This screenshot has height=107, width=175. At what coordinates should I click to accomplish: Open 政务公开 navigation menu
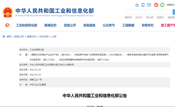pyautogui.click(x=70, y=25)
